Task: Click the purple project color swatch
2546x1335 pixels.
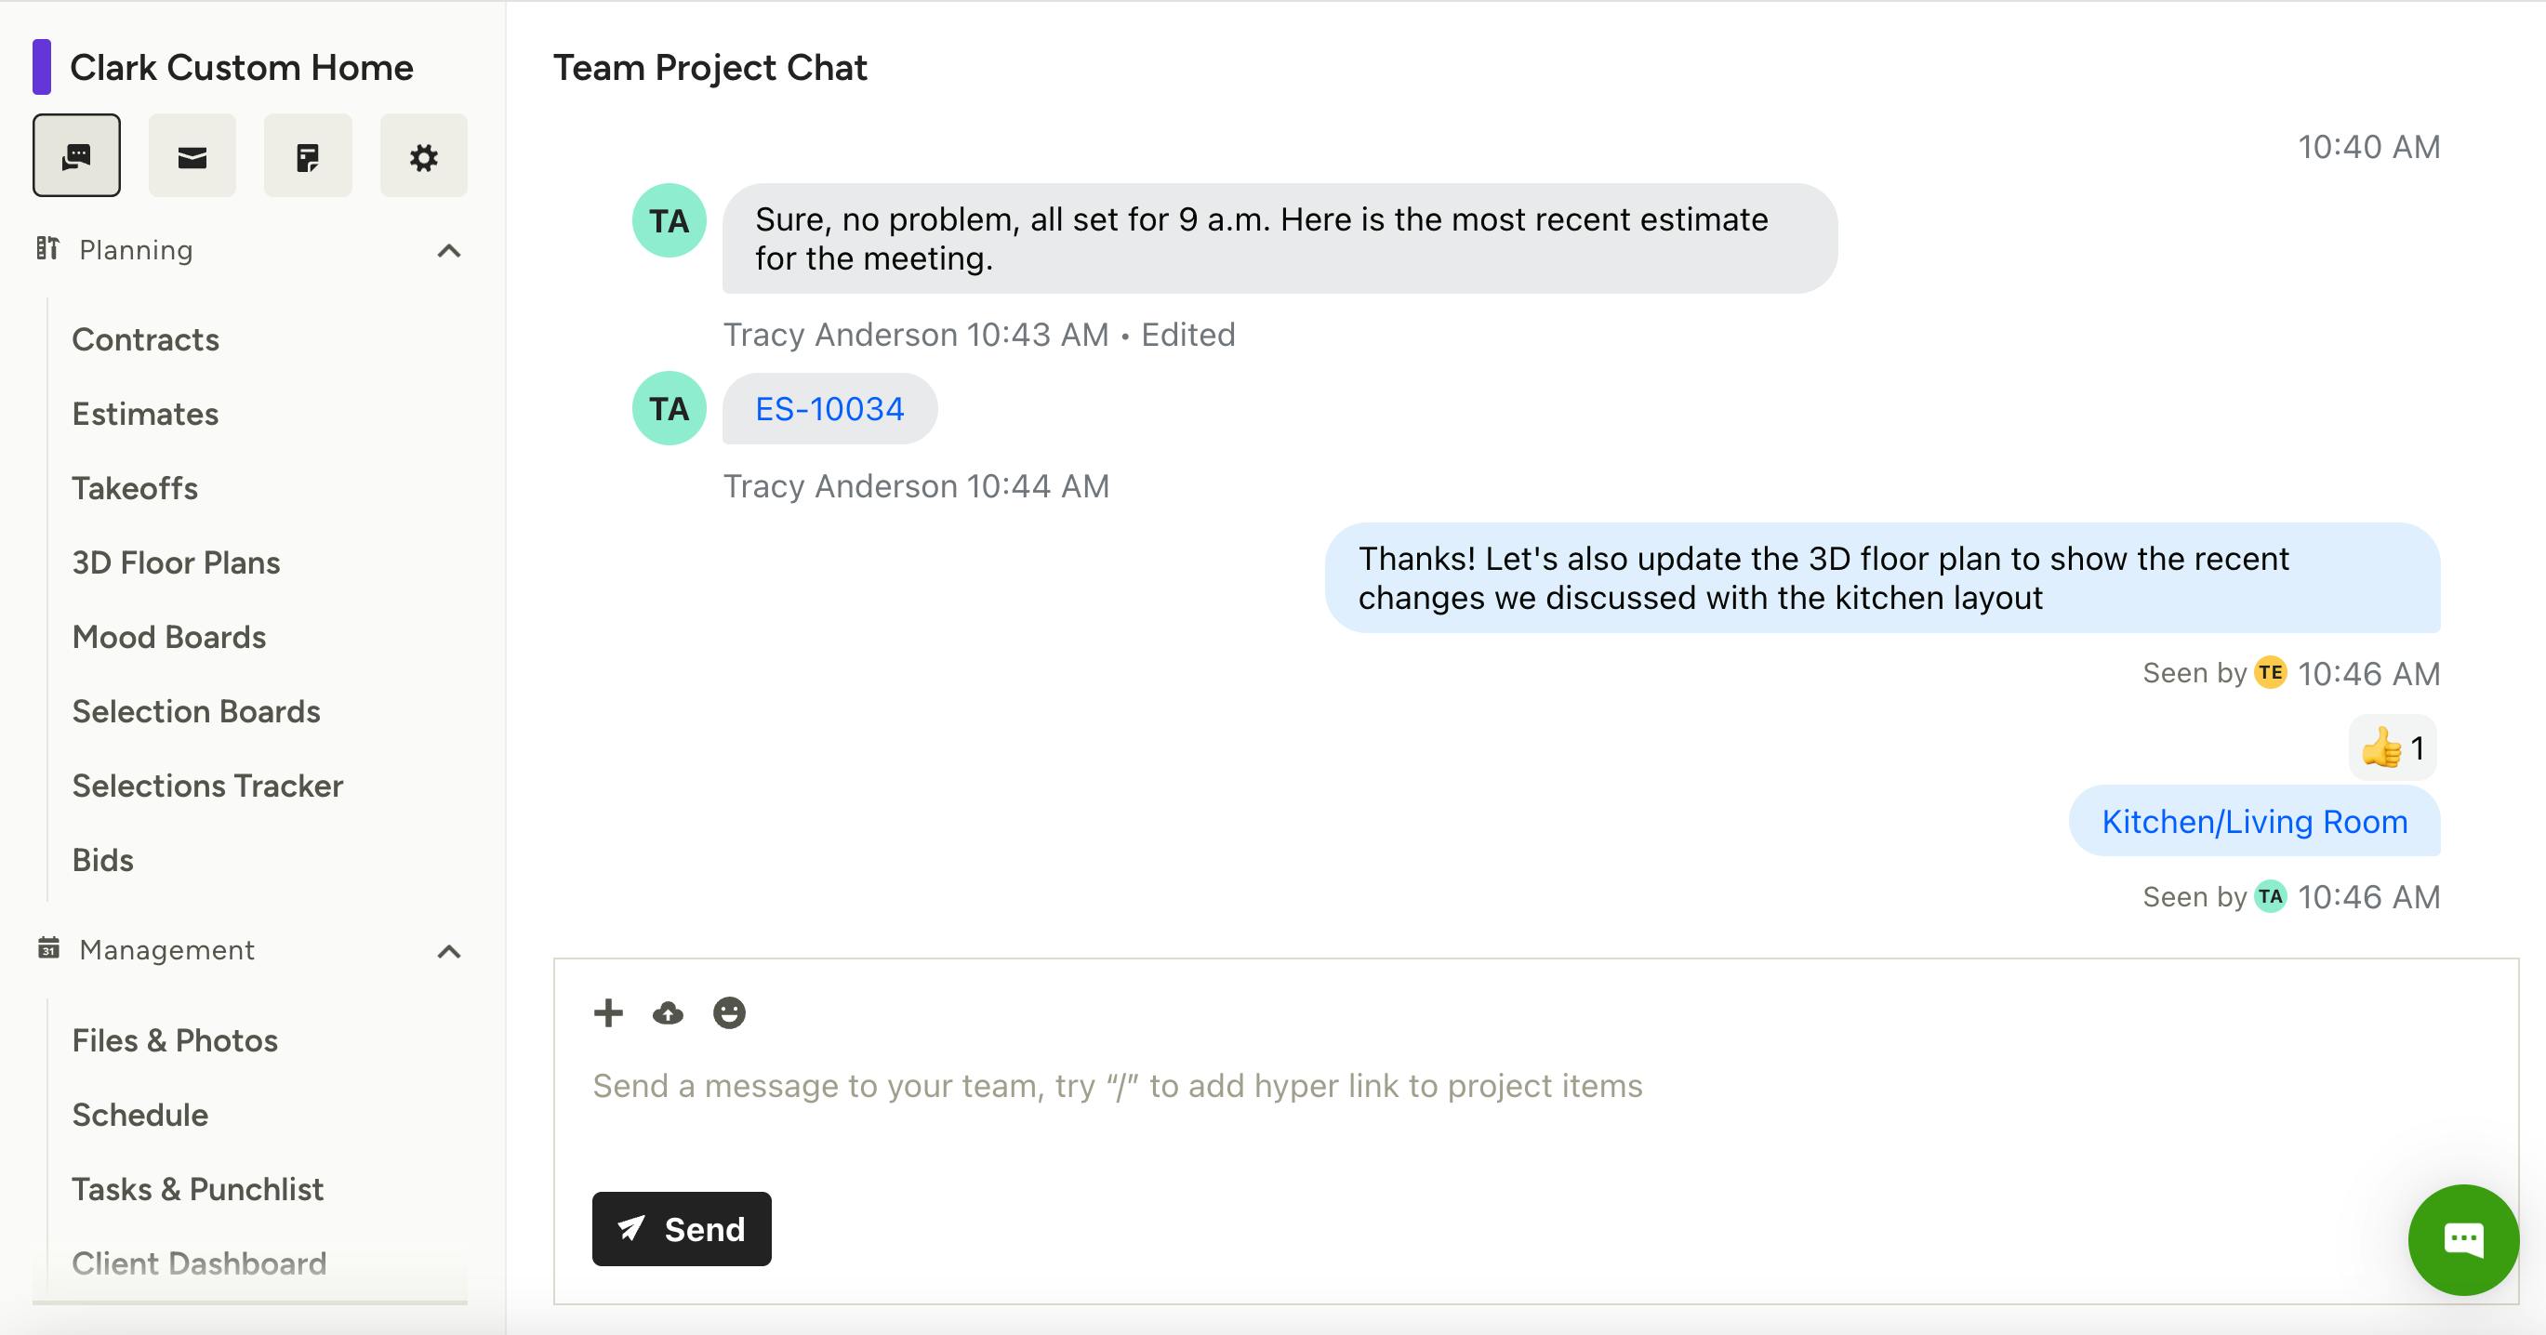Action: click(42, 67)
